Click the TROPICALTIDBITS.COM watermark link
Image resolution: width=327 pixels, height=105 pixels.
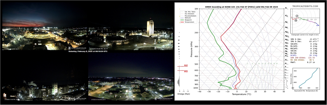(x=305, y=7)
